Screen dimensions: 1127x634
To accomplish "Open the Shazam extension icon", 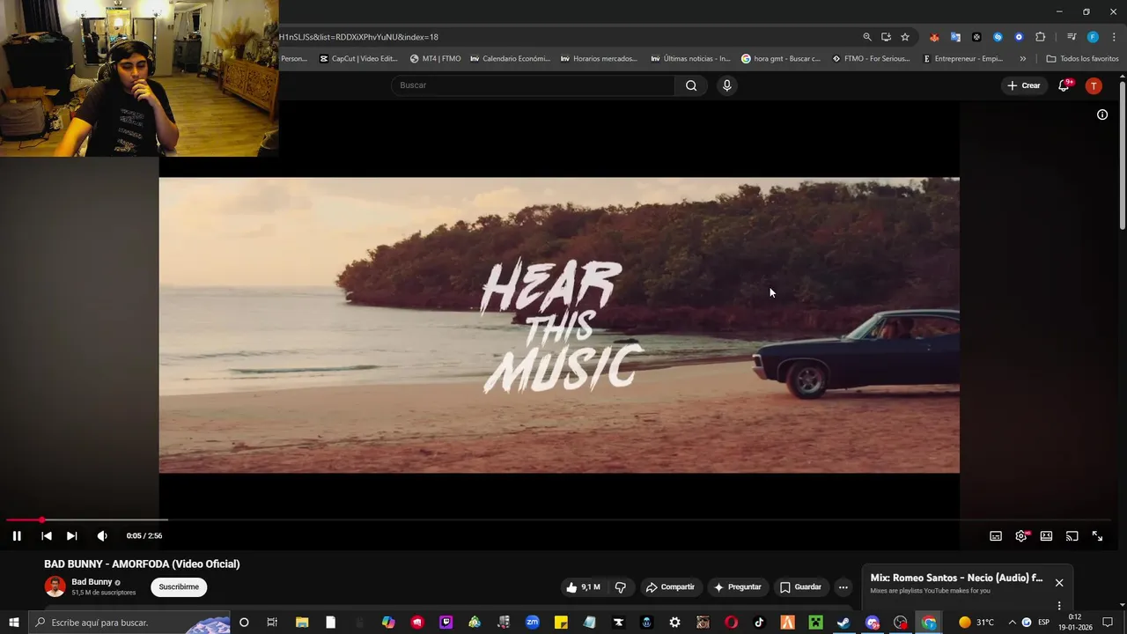I will coord(998,37).
